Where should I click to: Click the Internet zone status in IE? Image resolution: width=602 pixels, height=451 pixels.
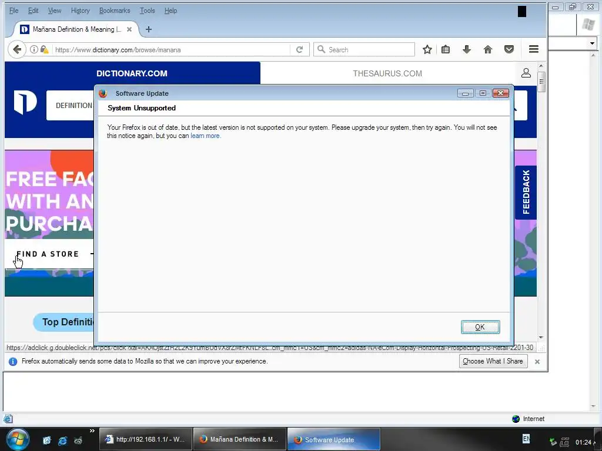529,419
